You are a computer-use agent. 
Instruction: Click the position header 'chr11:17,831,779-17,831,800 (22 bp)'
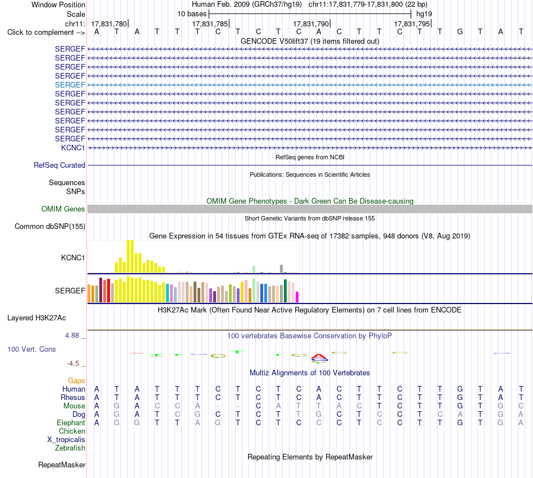368,4
